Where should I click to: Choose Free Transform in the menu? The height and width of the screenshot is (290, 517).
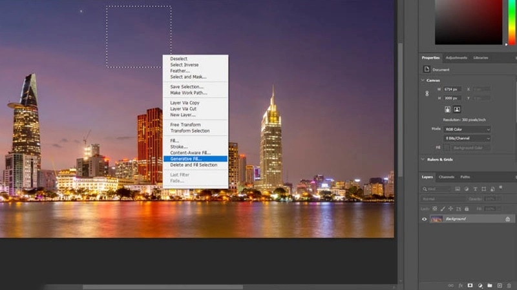tap(185, 124)
